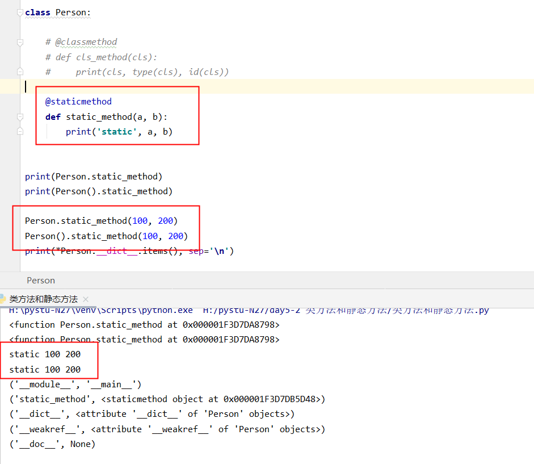The width and height of the screenshot is (534, 464).
Task: Click the print(Person.static_method) code line
Action: (94, 177)
